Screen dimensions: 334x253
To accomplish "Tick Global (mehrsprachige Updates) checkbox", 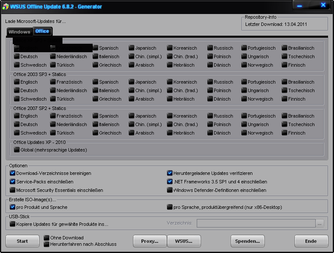I will pyautogui.click(x=17, y=150).
